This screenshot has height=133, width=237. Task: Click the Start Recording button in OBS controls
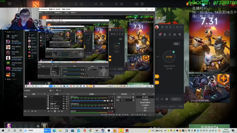145,100
